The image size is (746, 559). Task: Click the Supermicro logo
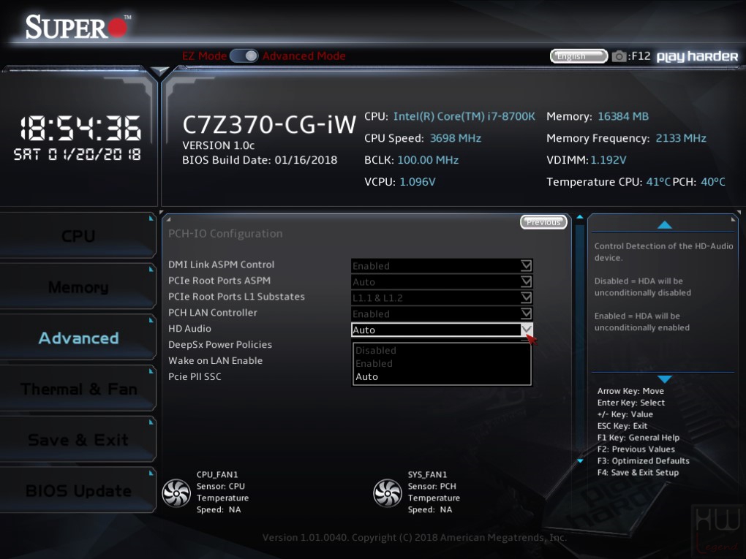[x=78, y=26]
